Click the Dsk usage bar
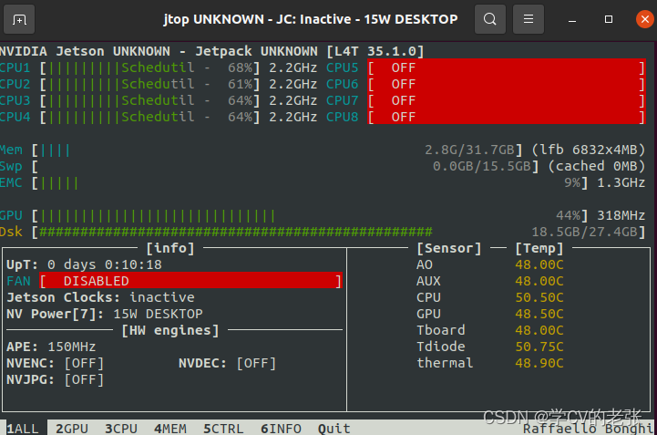657x435 pixels. 339,232
